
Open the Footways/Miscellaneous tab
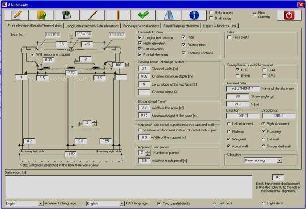[x=141, y=26]
